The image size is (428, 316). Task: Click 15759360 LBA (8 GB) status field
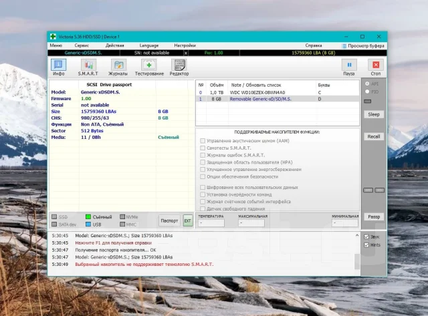(313, 53)
